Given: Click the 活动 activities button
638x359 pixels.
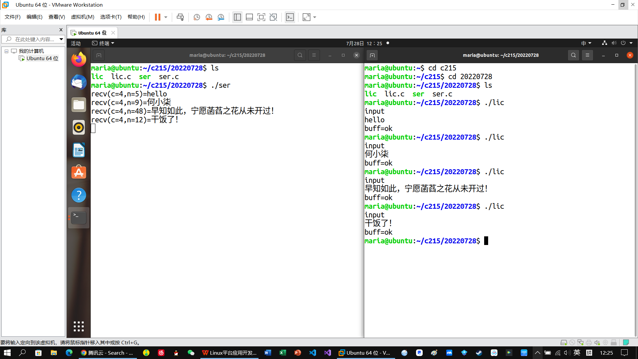Looking at the screenshot, I should pyautogui.click(x=76, y=44).
